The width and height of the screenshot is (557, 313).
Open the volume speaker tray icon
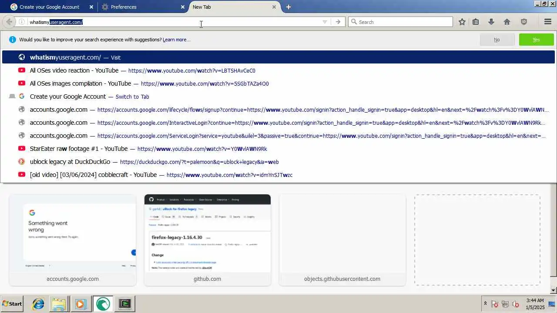(x=516, y=304)
